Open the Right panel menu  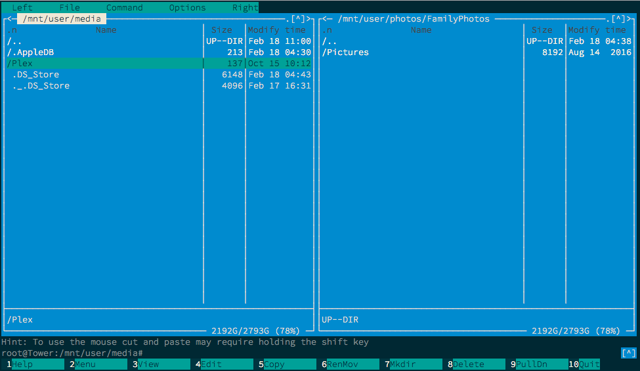[x=245, y=8]
